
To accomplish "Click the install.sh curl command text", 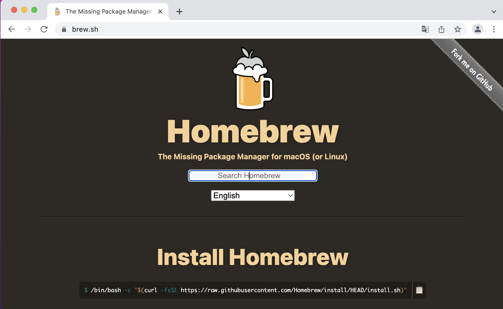I will point(246,290).
